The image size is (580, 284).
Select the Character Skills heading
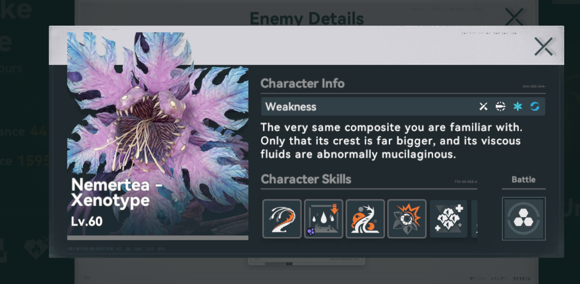[x=306, y=179]
